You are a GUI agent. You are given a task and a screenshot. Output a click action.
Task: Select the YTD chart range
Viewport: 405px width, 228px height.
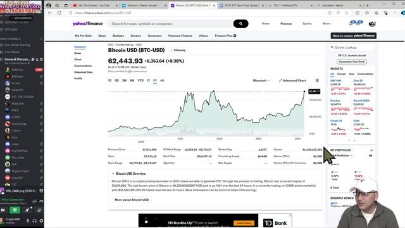coord(140,80)
